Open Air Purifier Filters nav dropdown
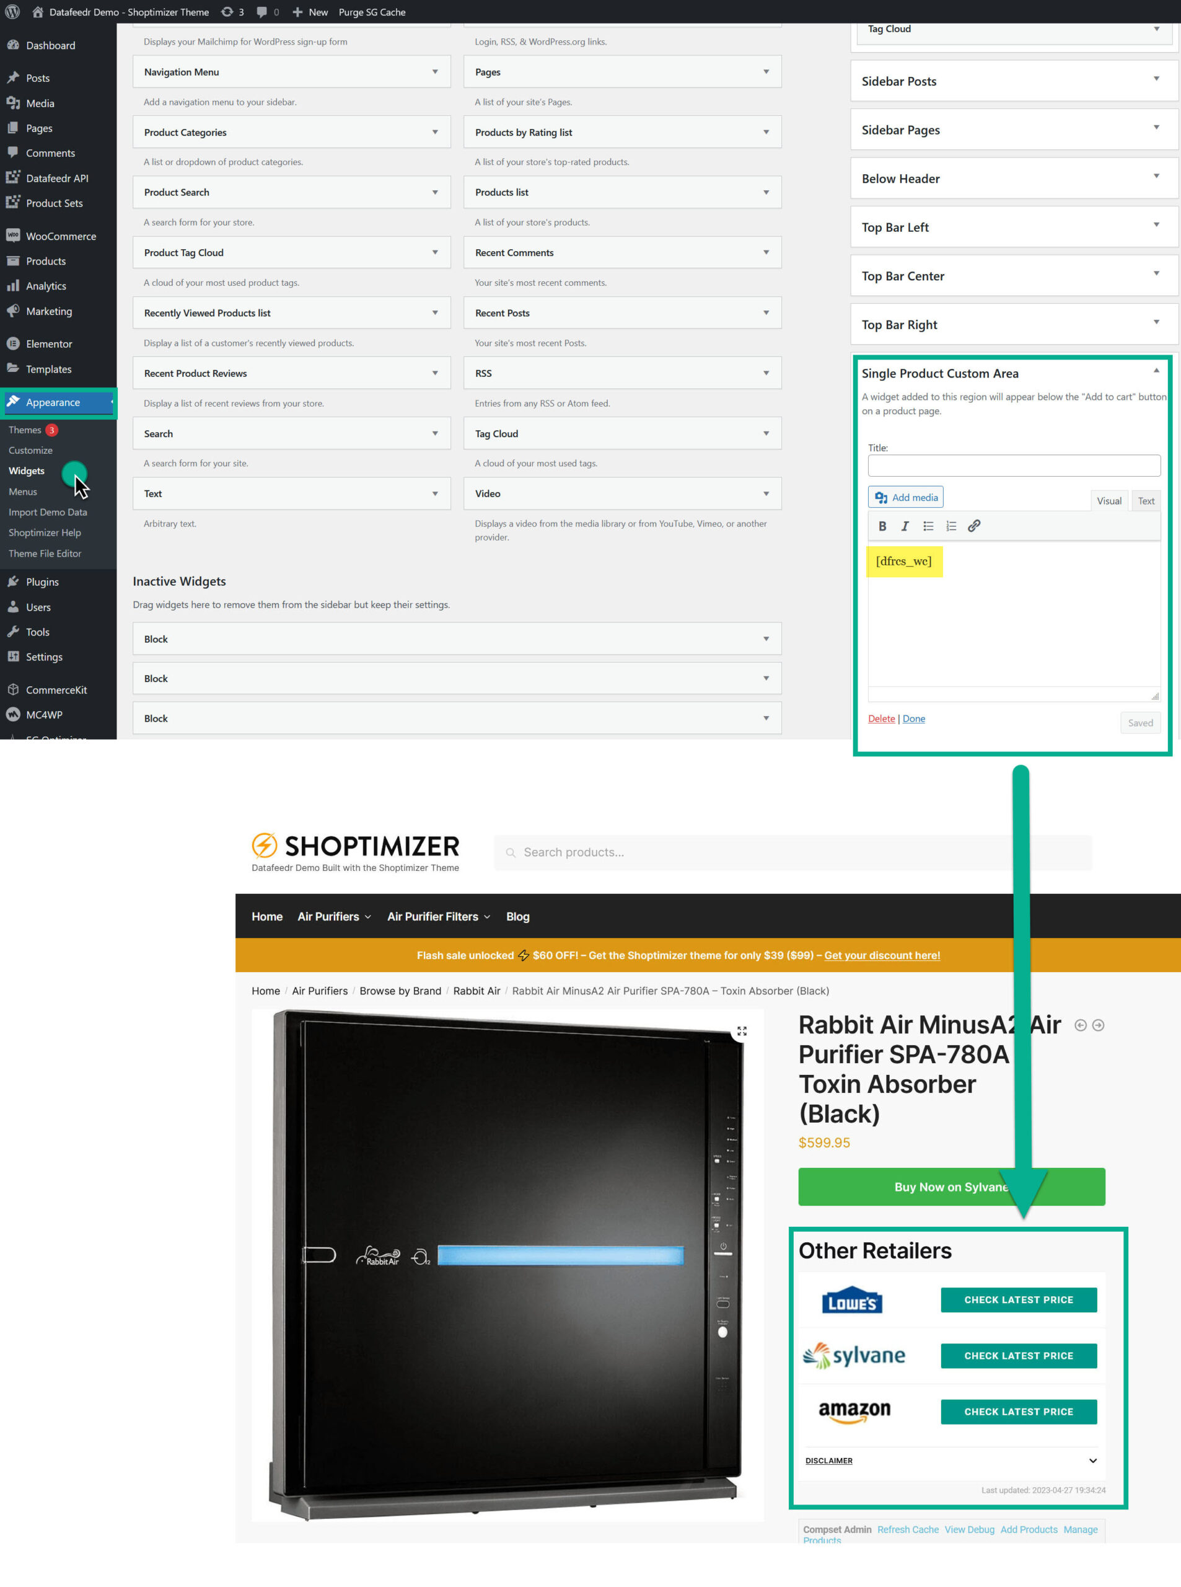The width and height of the screenshot is (1181, 1587). click(439, 917)
